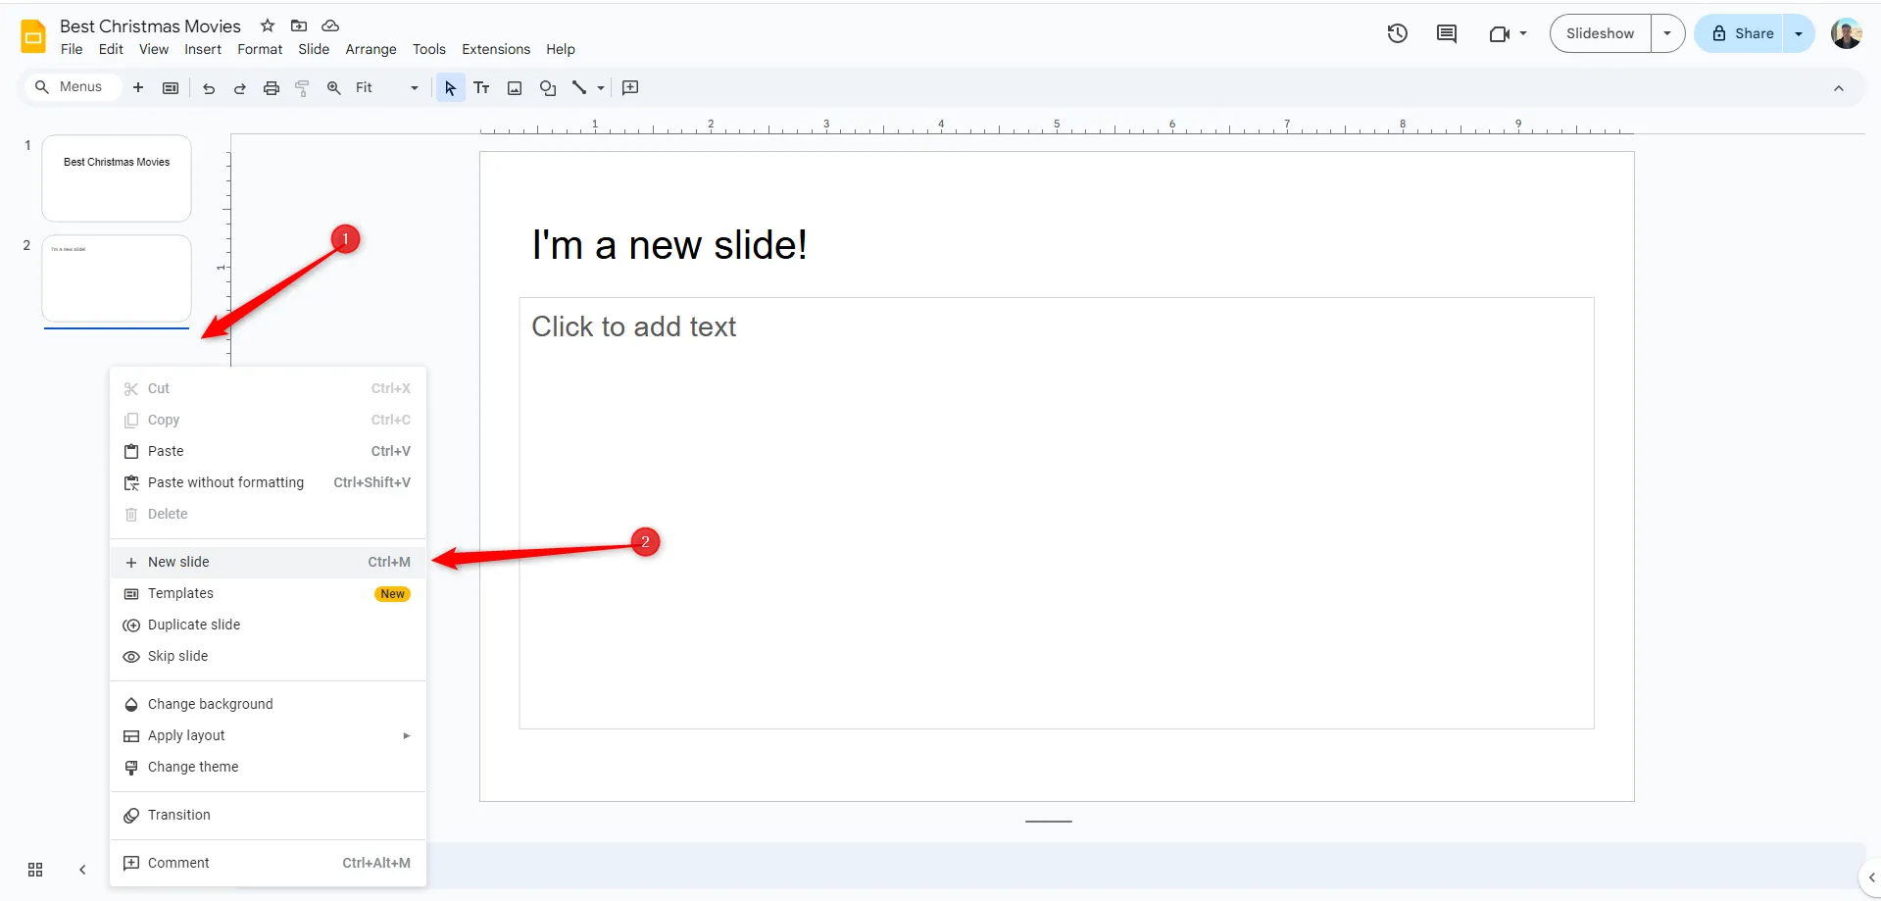Viewport: 1881px width, 901px height.
Task: Insert an image via toolbar icon
Action: click(x=515, y=88)
